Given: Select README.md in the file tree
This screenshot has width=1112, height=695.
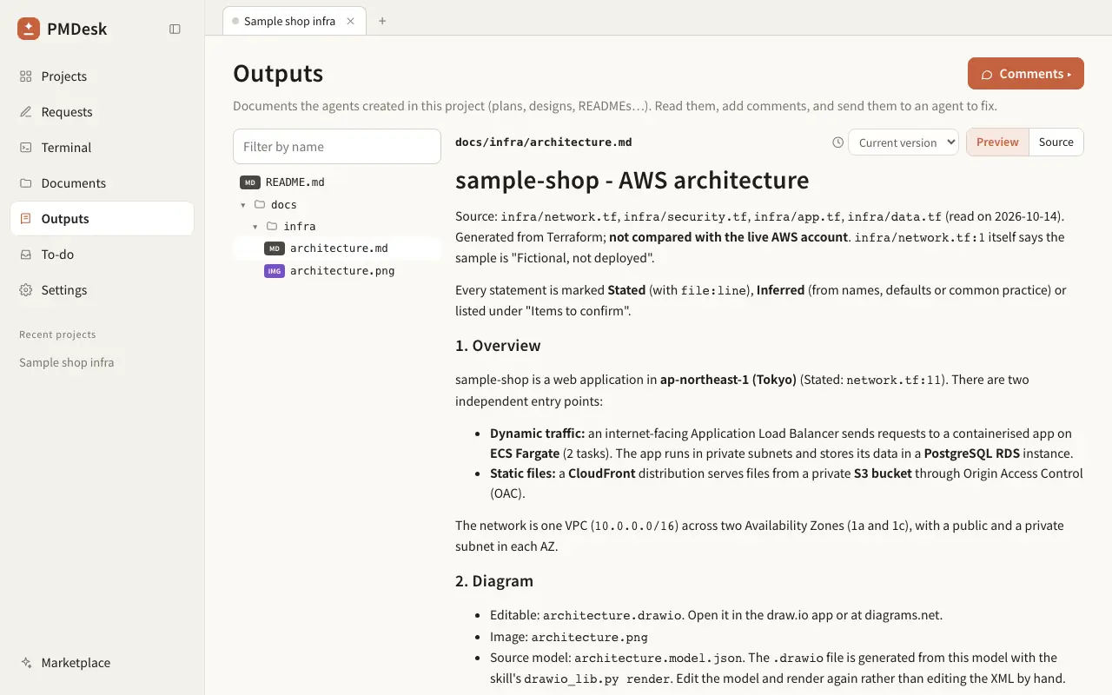Looking at the screenshot, I should point(337,182).
